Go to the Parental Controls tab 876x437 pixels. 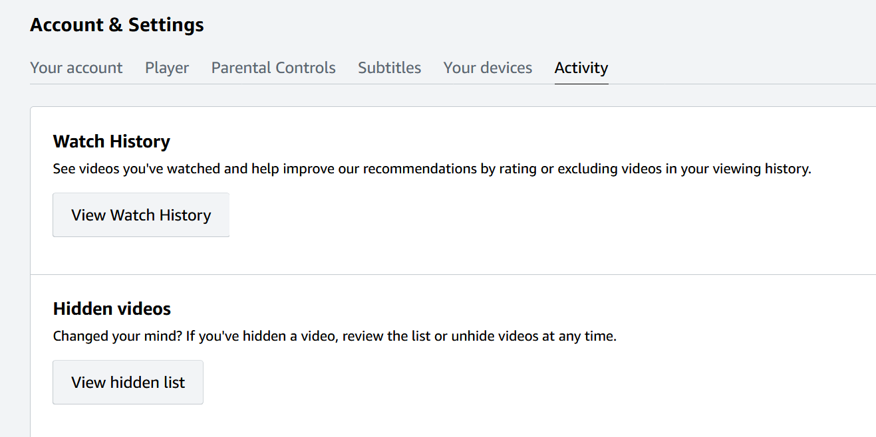273,68
